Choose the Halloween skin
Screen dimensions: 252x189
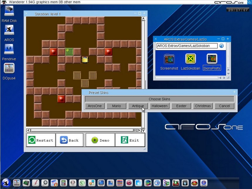tap(160, 106)
